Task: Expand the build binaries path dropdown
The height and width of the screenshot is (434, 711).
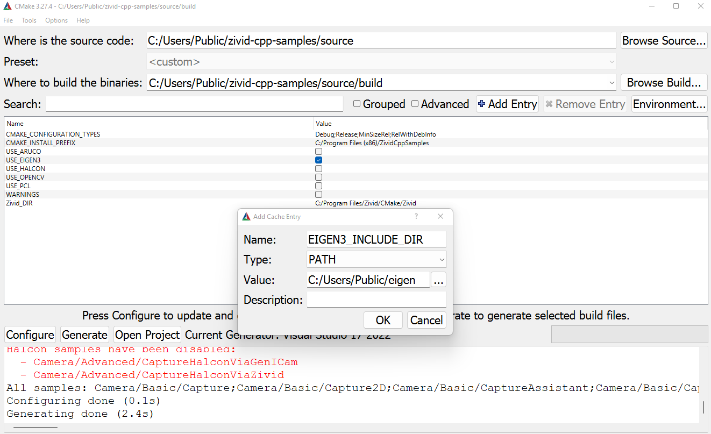Action: (x=612, y=83)
